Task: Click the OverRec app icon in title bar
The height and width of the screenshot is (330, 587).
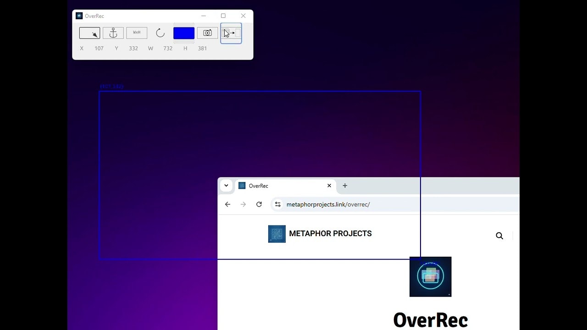Action: [x=79, y=16]
